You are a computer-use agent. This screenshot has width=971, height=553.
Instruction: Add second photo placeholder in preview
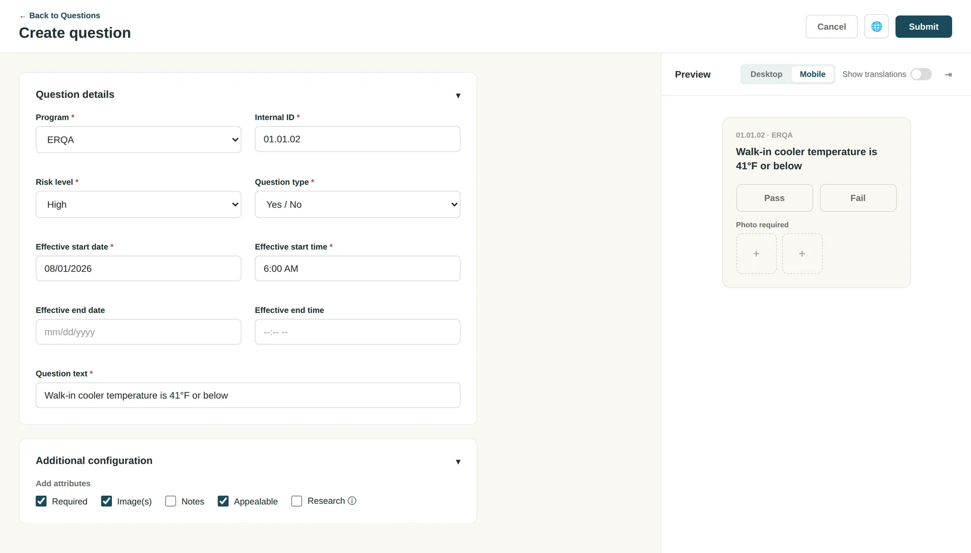pyautogui.click(x=802, y=254)
